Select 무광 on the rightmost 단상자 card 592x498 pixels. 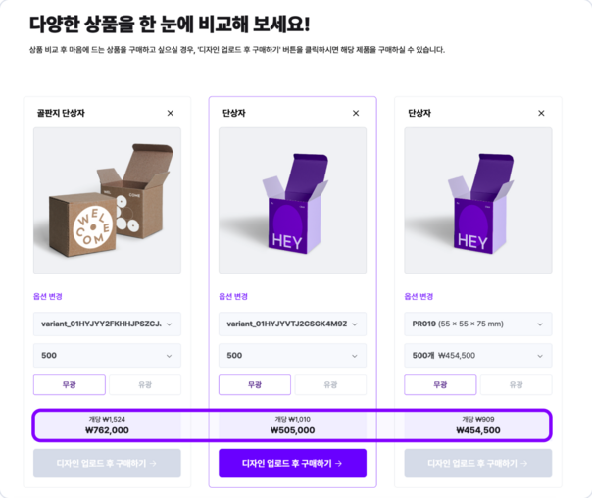pos(440,384)
